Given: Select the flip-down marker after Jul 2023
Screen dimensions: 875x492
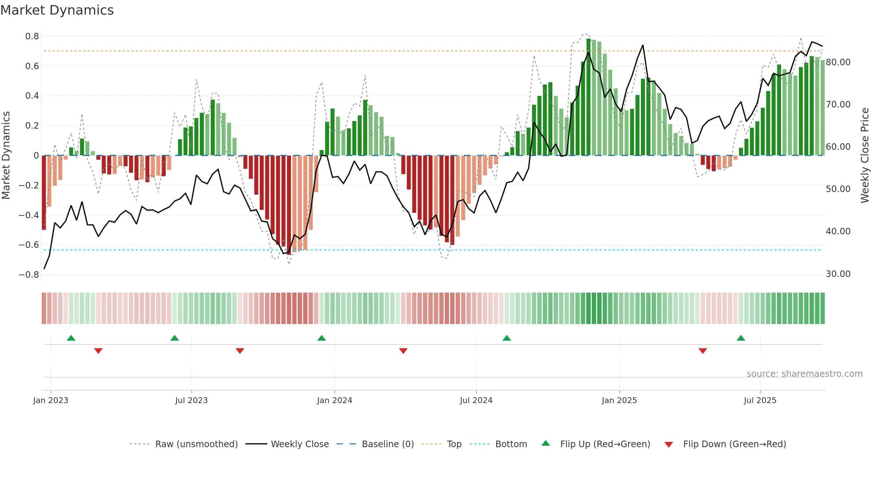Looking at the screenshot, I should click(240, 351).
